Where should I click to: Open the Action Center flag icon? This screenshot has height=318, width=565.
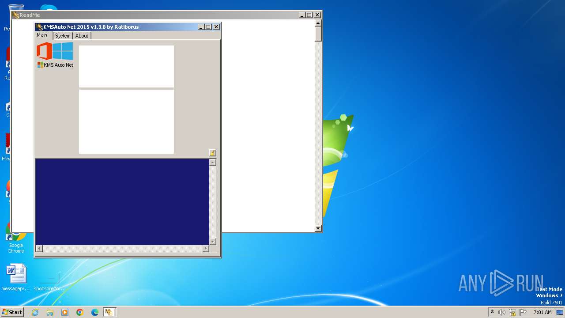tap(523, 312)
